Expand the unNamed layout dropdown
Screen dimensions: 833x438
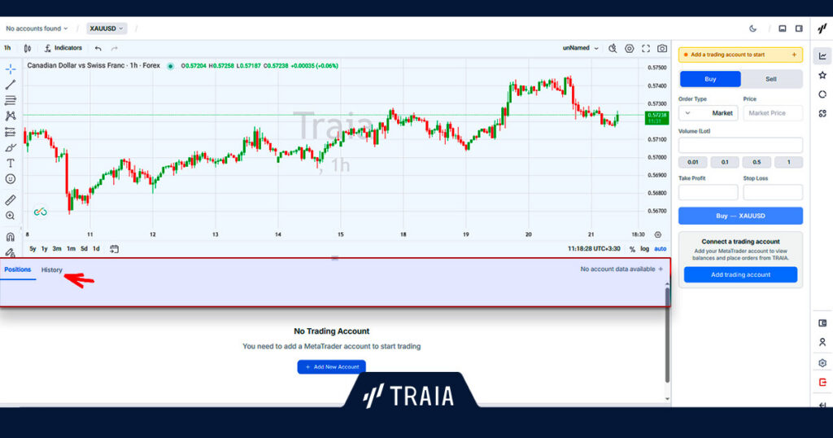(x=580, y=48)
